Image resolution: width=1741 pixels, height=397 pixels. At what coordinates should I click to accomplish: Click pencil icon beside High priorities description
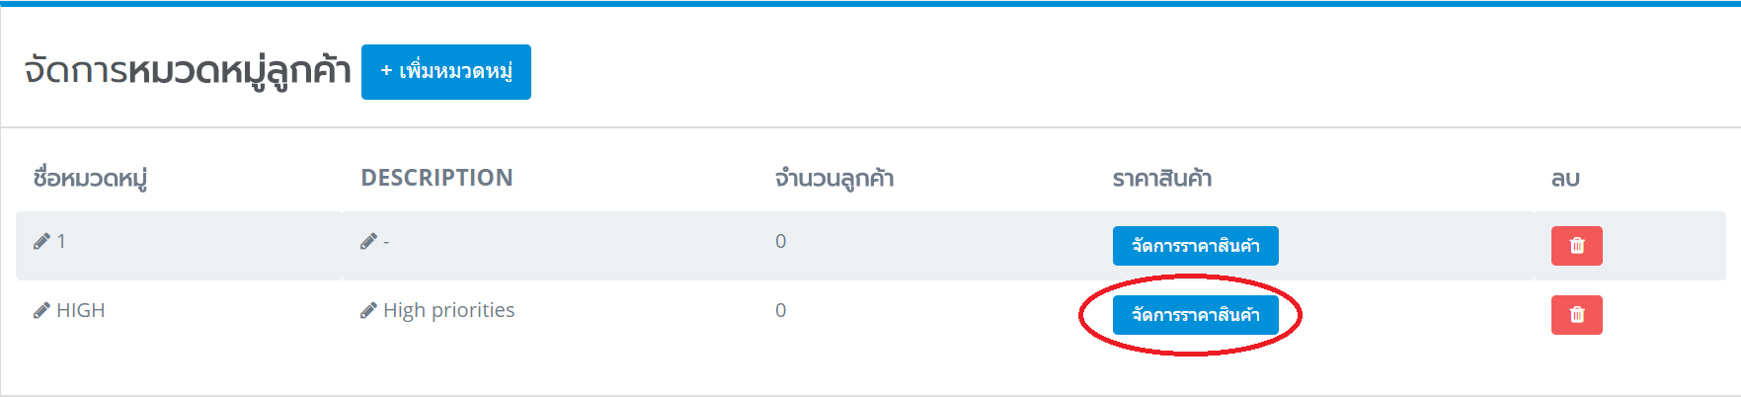(x=368, y=310)
